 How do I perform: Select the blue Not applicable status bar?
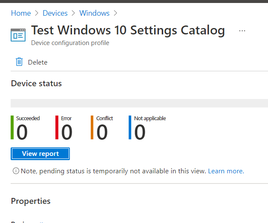(130, 127)
